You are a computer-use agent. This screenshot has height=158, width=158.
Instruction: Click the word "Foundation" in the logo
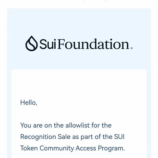[93, 44]
